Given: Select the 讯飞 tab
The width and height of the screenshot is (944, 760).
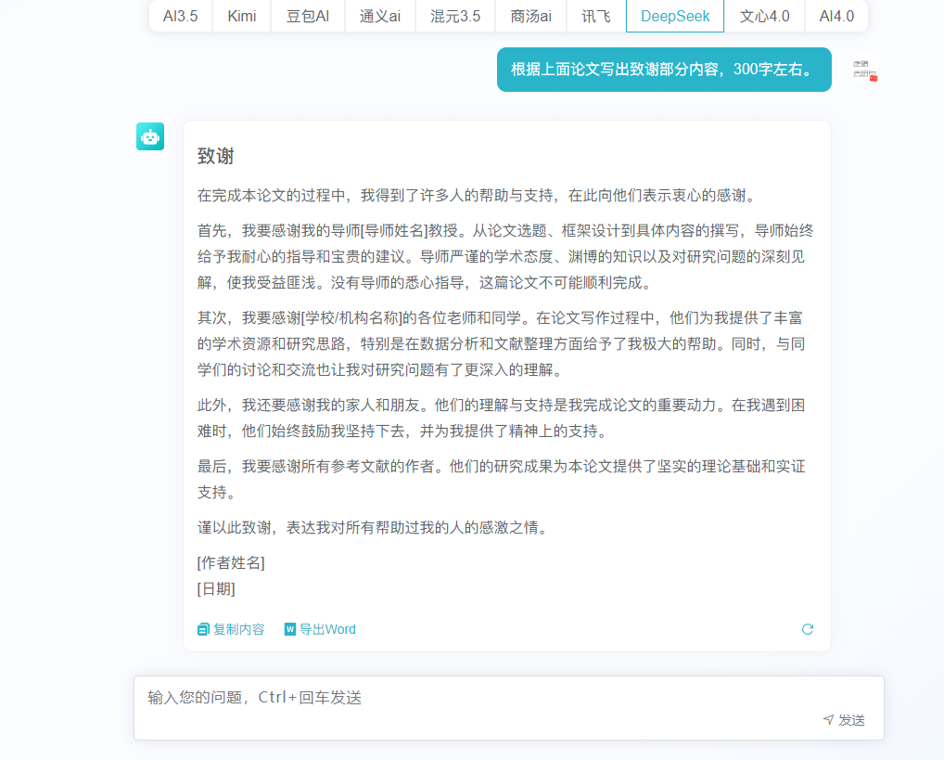Looking at the screenshot, I should click(x=595, y=16).
